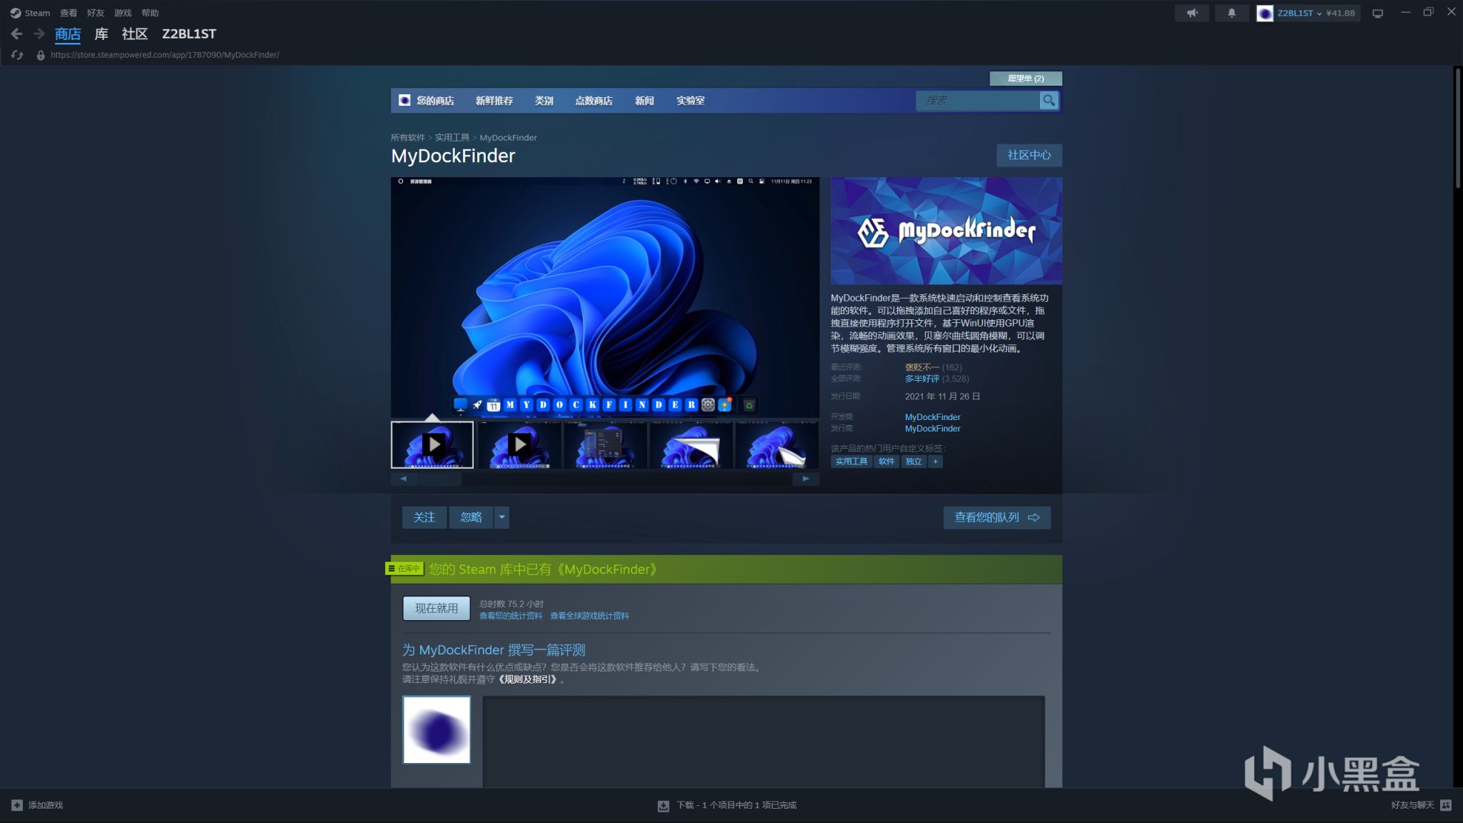Viewport: 1463px width, 823px height.
Task: Select the third screenshot thumbnail
Action: [x=605, y=444]
